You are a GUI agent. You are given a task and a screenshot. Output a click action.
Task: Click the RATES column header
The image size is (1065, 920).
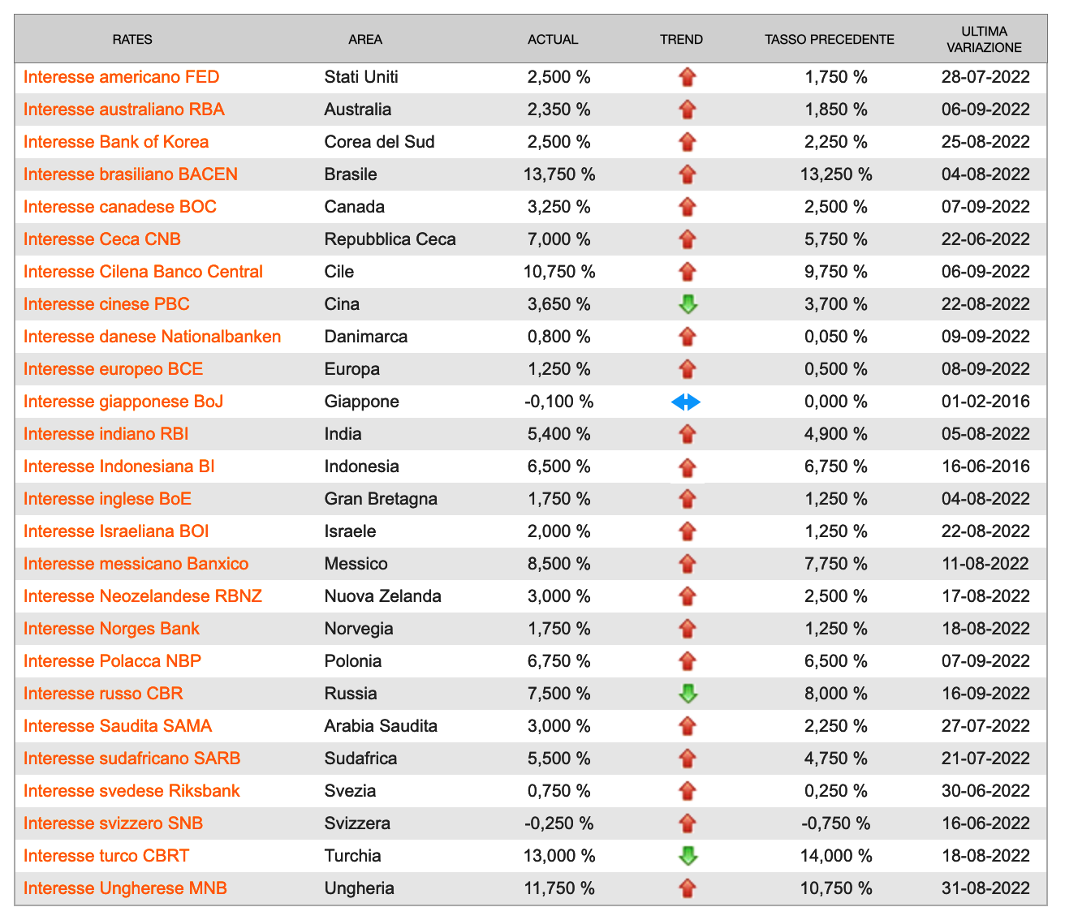132,39
